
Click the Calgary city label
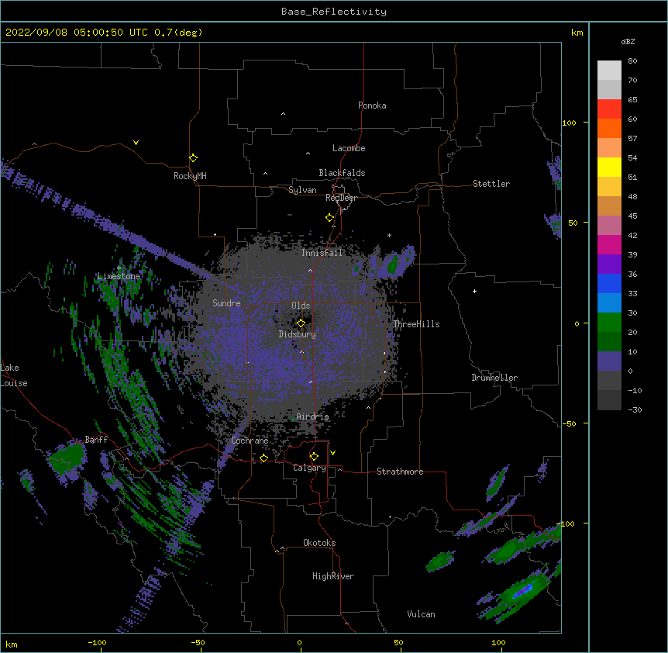(x=309, y=468)
